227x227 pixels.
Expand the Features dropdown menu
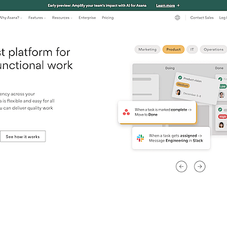point(37,18)
